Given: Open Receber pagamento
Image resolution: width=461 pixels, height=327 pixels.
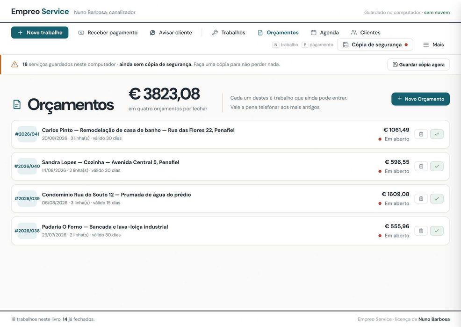Looking at the screenshot, I should [108, 33].
